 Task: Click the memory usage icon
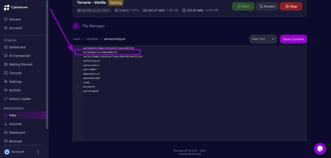145,10
